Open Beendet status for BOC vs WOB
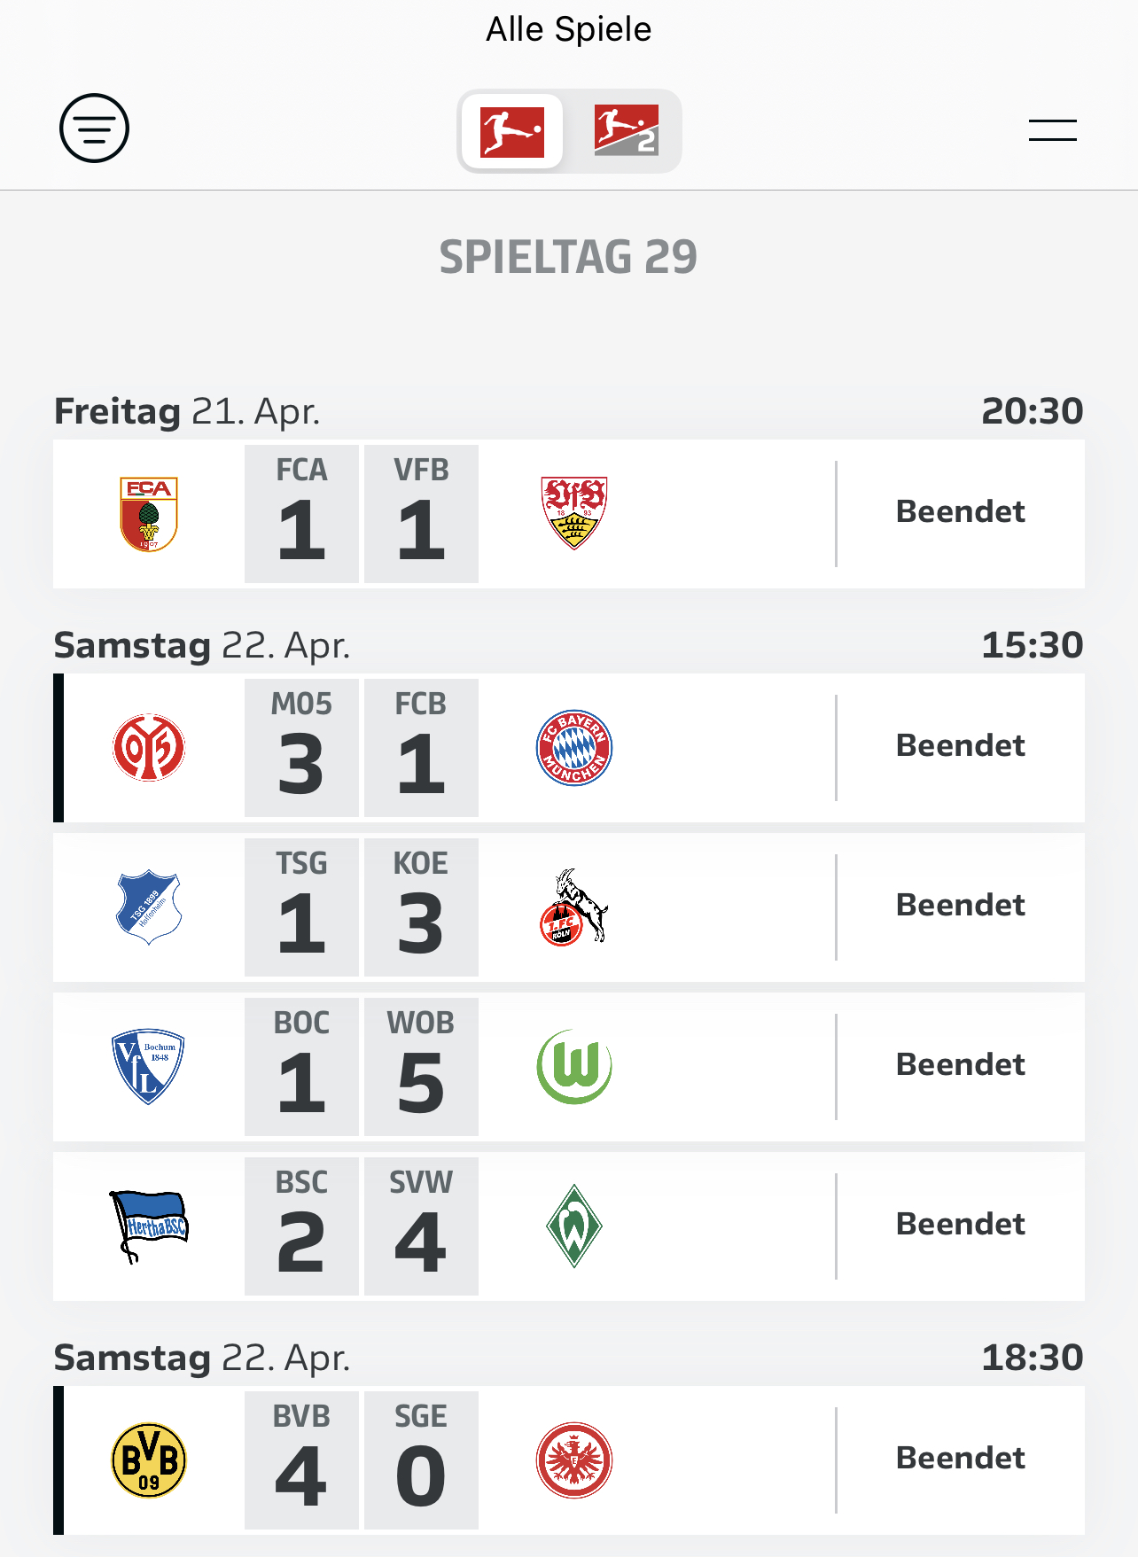 point(960,1065)
